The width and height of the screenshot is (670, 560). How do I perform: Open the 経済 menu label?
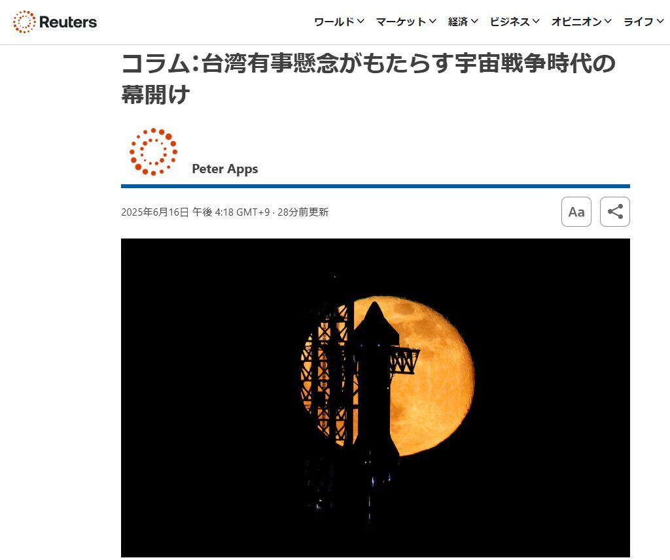coord(457,22)
